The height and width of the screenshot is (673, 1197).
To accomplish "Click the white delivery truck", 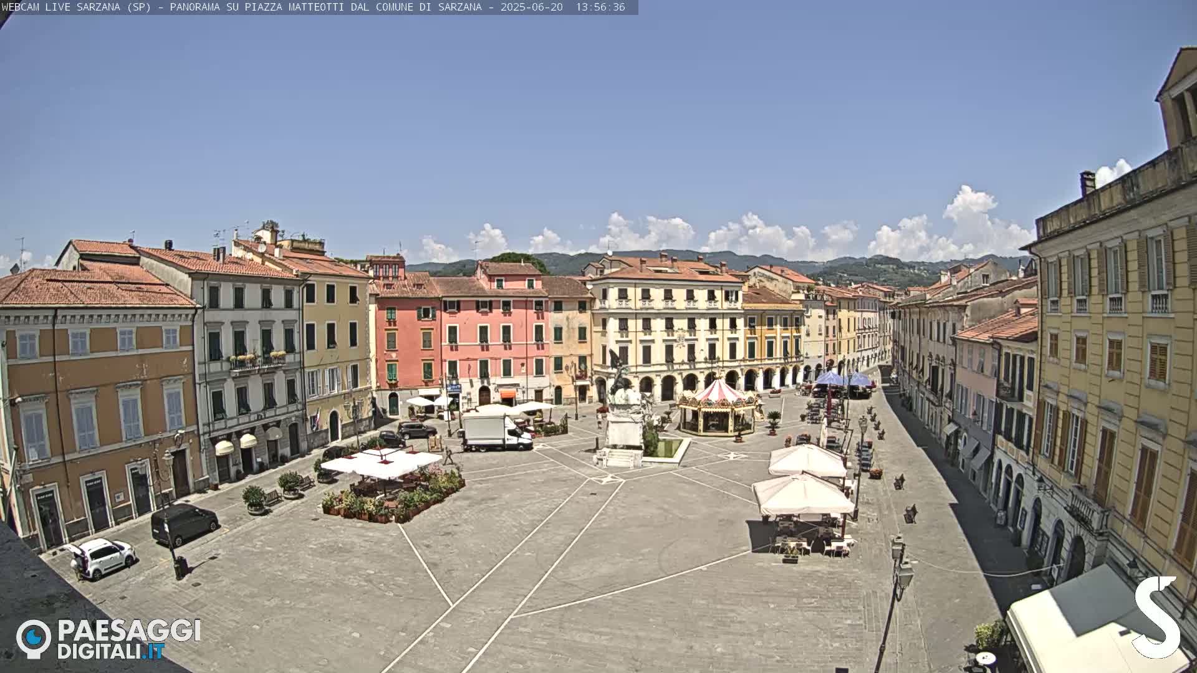I will click(496, 432).
